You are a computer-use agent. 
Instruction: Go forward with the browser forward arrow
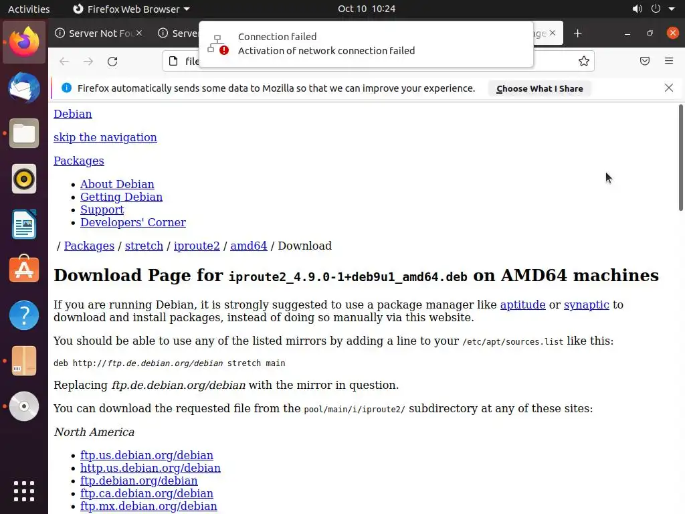pos(88,61)
